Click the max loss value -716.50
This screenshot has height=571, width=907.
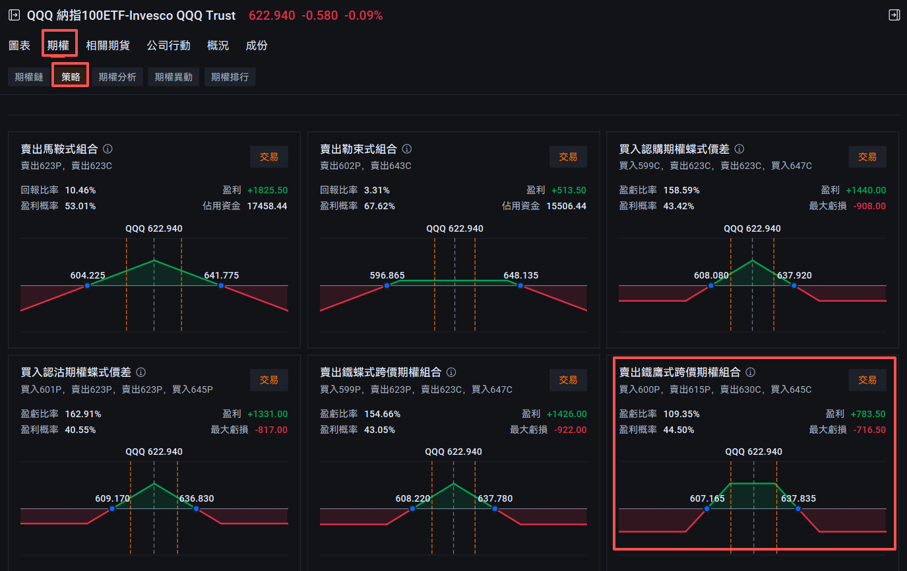(869, 430)
